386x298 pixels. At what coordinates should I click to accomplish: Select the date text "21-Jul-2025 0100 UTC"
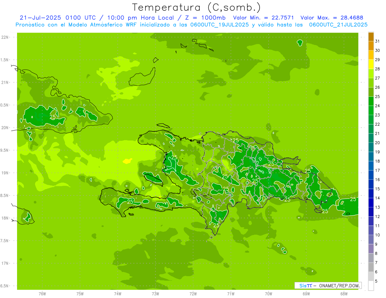[x=58, y=18]
